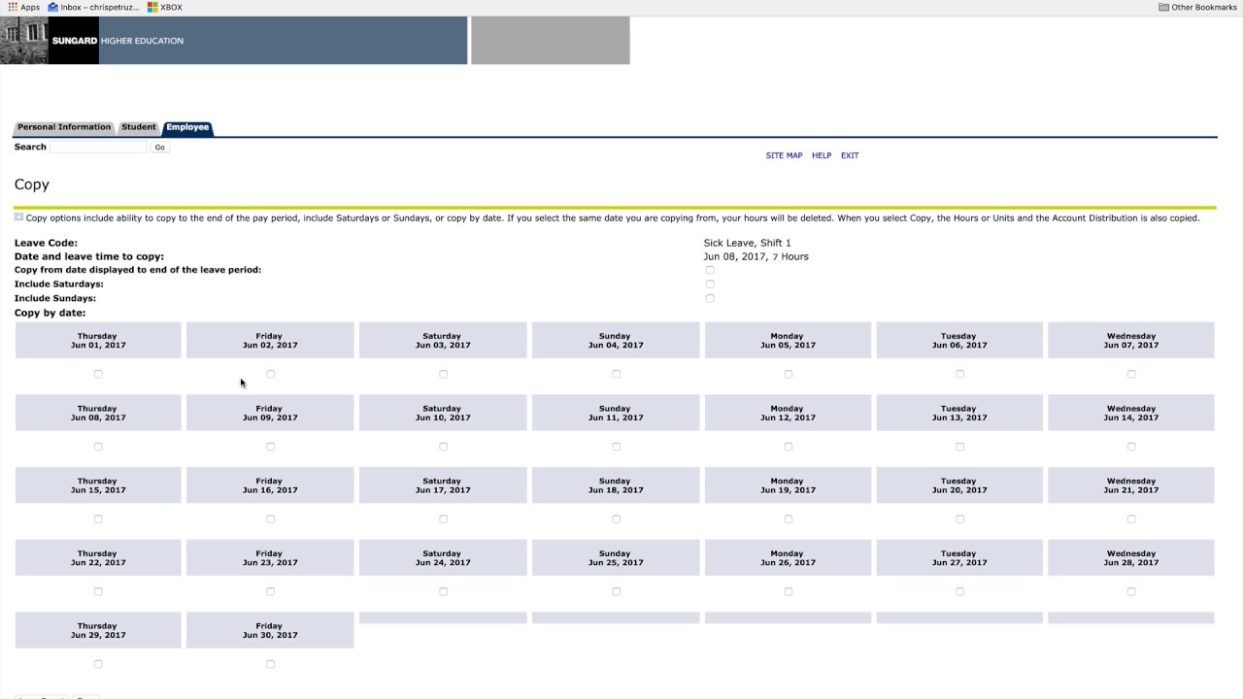Tick the checkbox under Wednesday Jun 07, 2017

click(1131, 374)
